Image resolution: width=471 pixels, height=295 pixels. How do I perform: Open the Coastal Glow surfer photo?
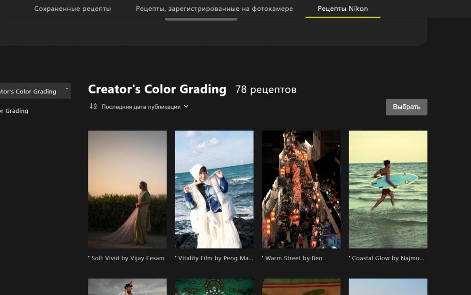388,189
